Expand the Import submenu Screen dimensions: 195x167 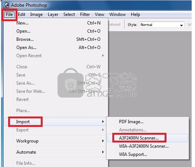[55, 122]
